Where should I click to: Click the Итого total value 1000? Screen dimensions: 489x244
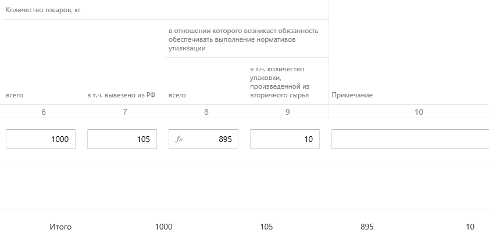[163, 227]
